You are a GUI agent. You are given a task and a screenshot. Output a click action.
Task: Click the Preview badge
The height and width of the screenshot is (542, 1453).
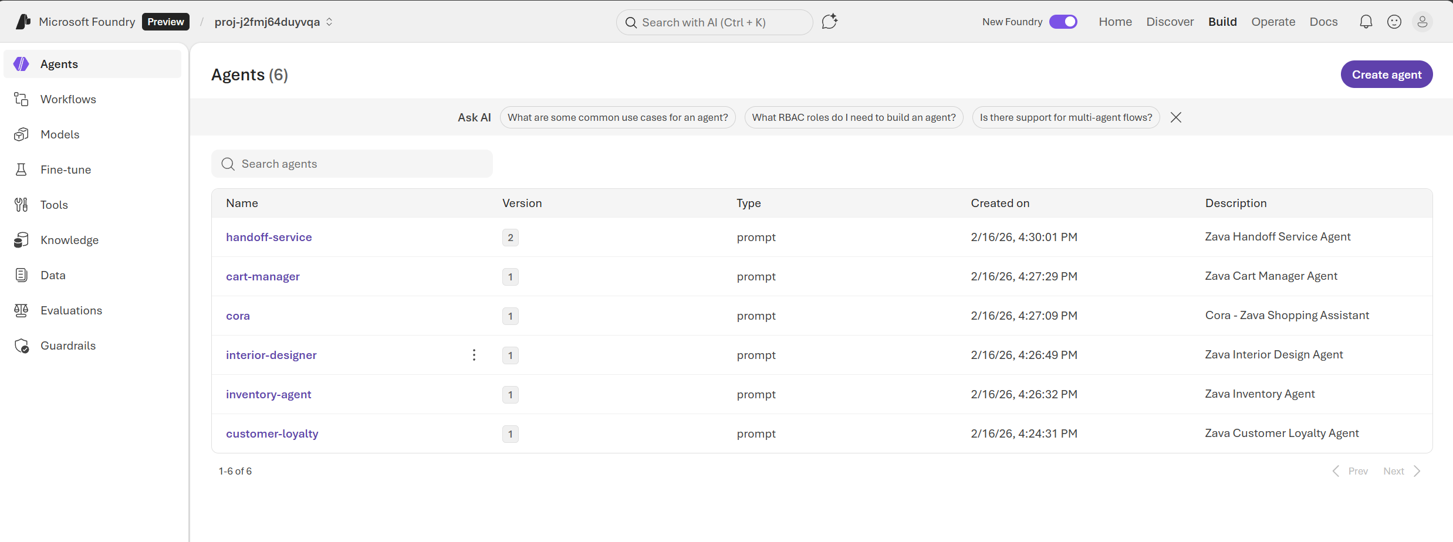pyautogui.click(x=165, y=22)
